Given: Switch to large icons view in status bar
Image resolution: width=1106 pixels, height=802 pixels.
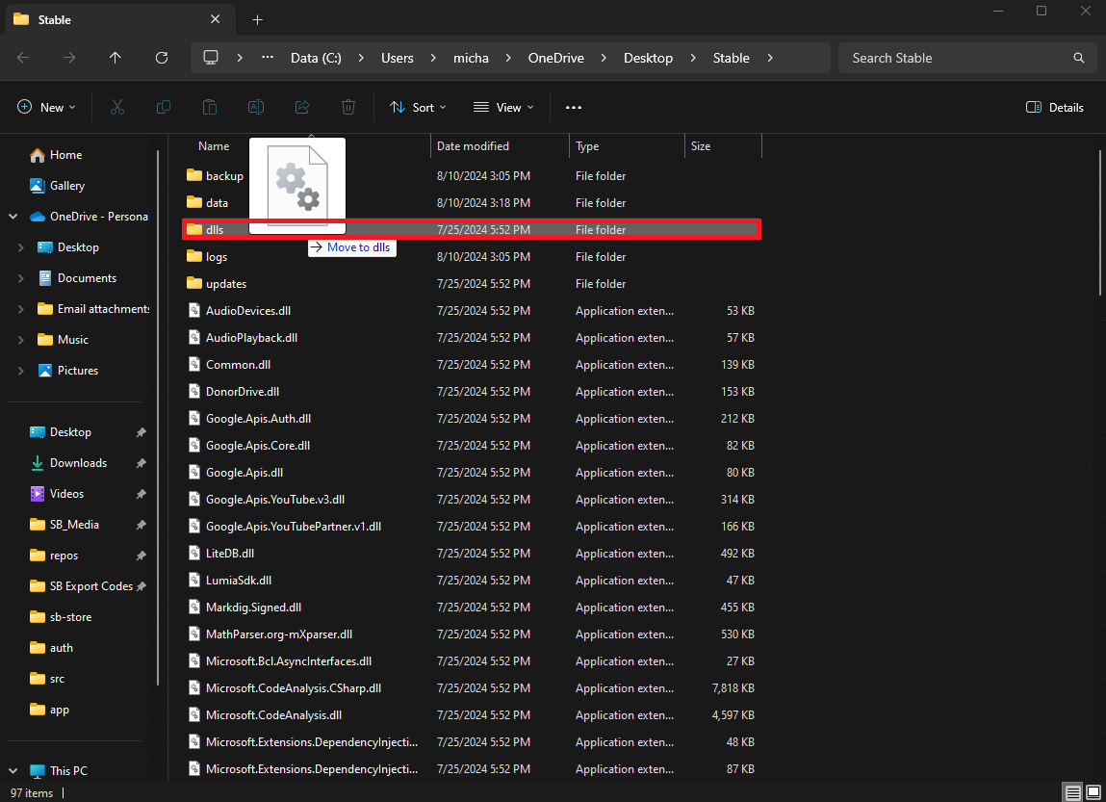Looking at the screenshot, I should (x=1093, y=792).
